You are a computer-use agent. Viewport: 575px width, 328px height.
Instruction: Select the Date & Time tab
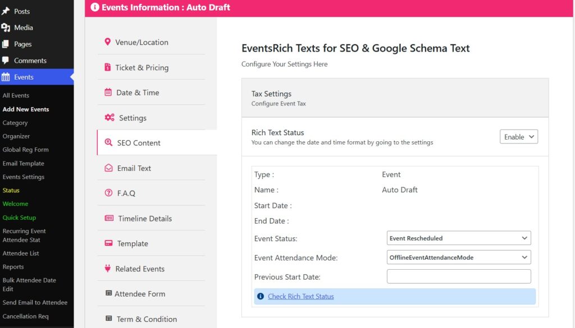pyautogui.click(x=151, y=93)
